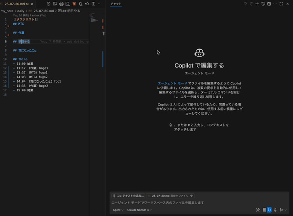Click the configure tools icon in chat input
This screenshot has width=293, height=216.
pos(258,210)
